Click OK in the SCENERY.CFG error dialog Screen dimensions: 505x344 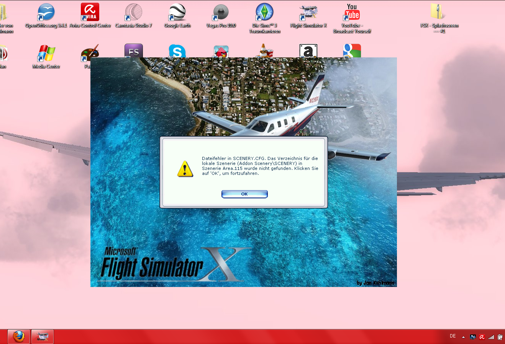(244, 194)
